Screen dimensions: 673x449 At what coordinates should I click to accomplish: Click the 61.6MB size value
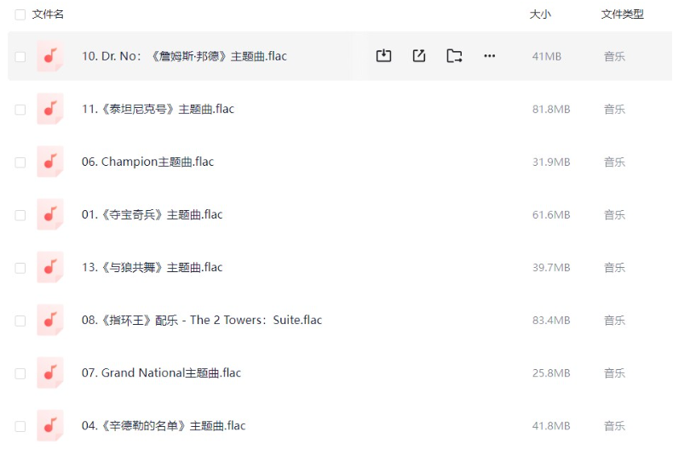[x=551, y=214]
